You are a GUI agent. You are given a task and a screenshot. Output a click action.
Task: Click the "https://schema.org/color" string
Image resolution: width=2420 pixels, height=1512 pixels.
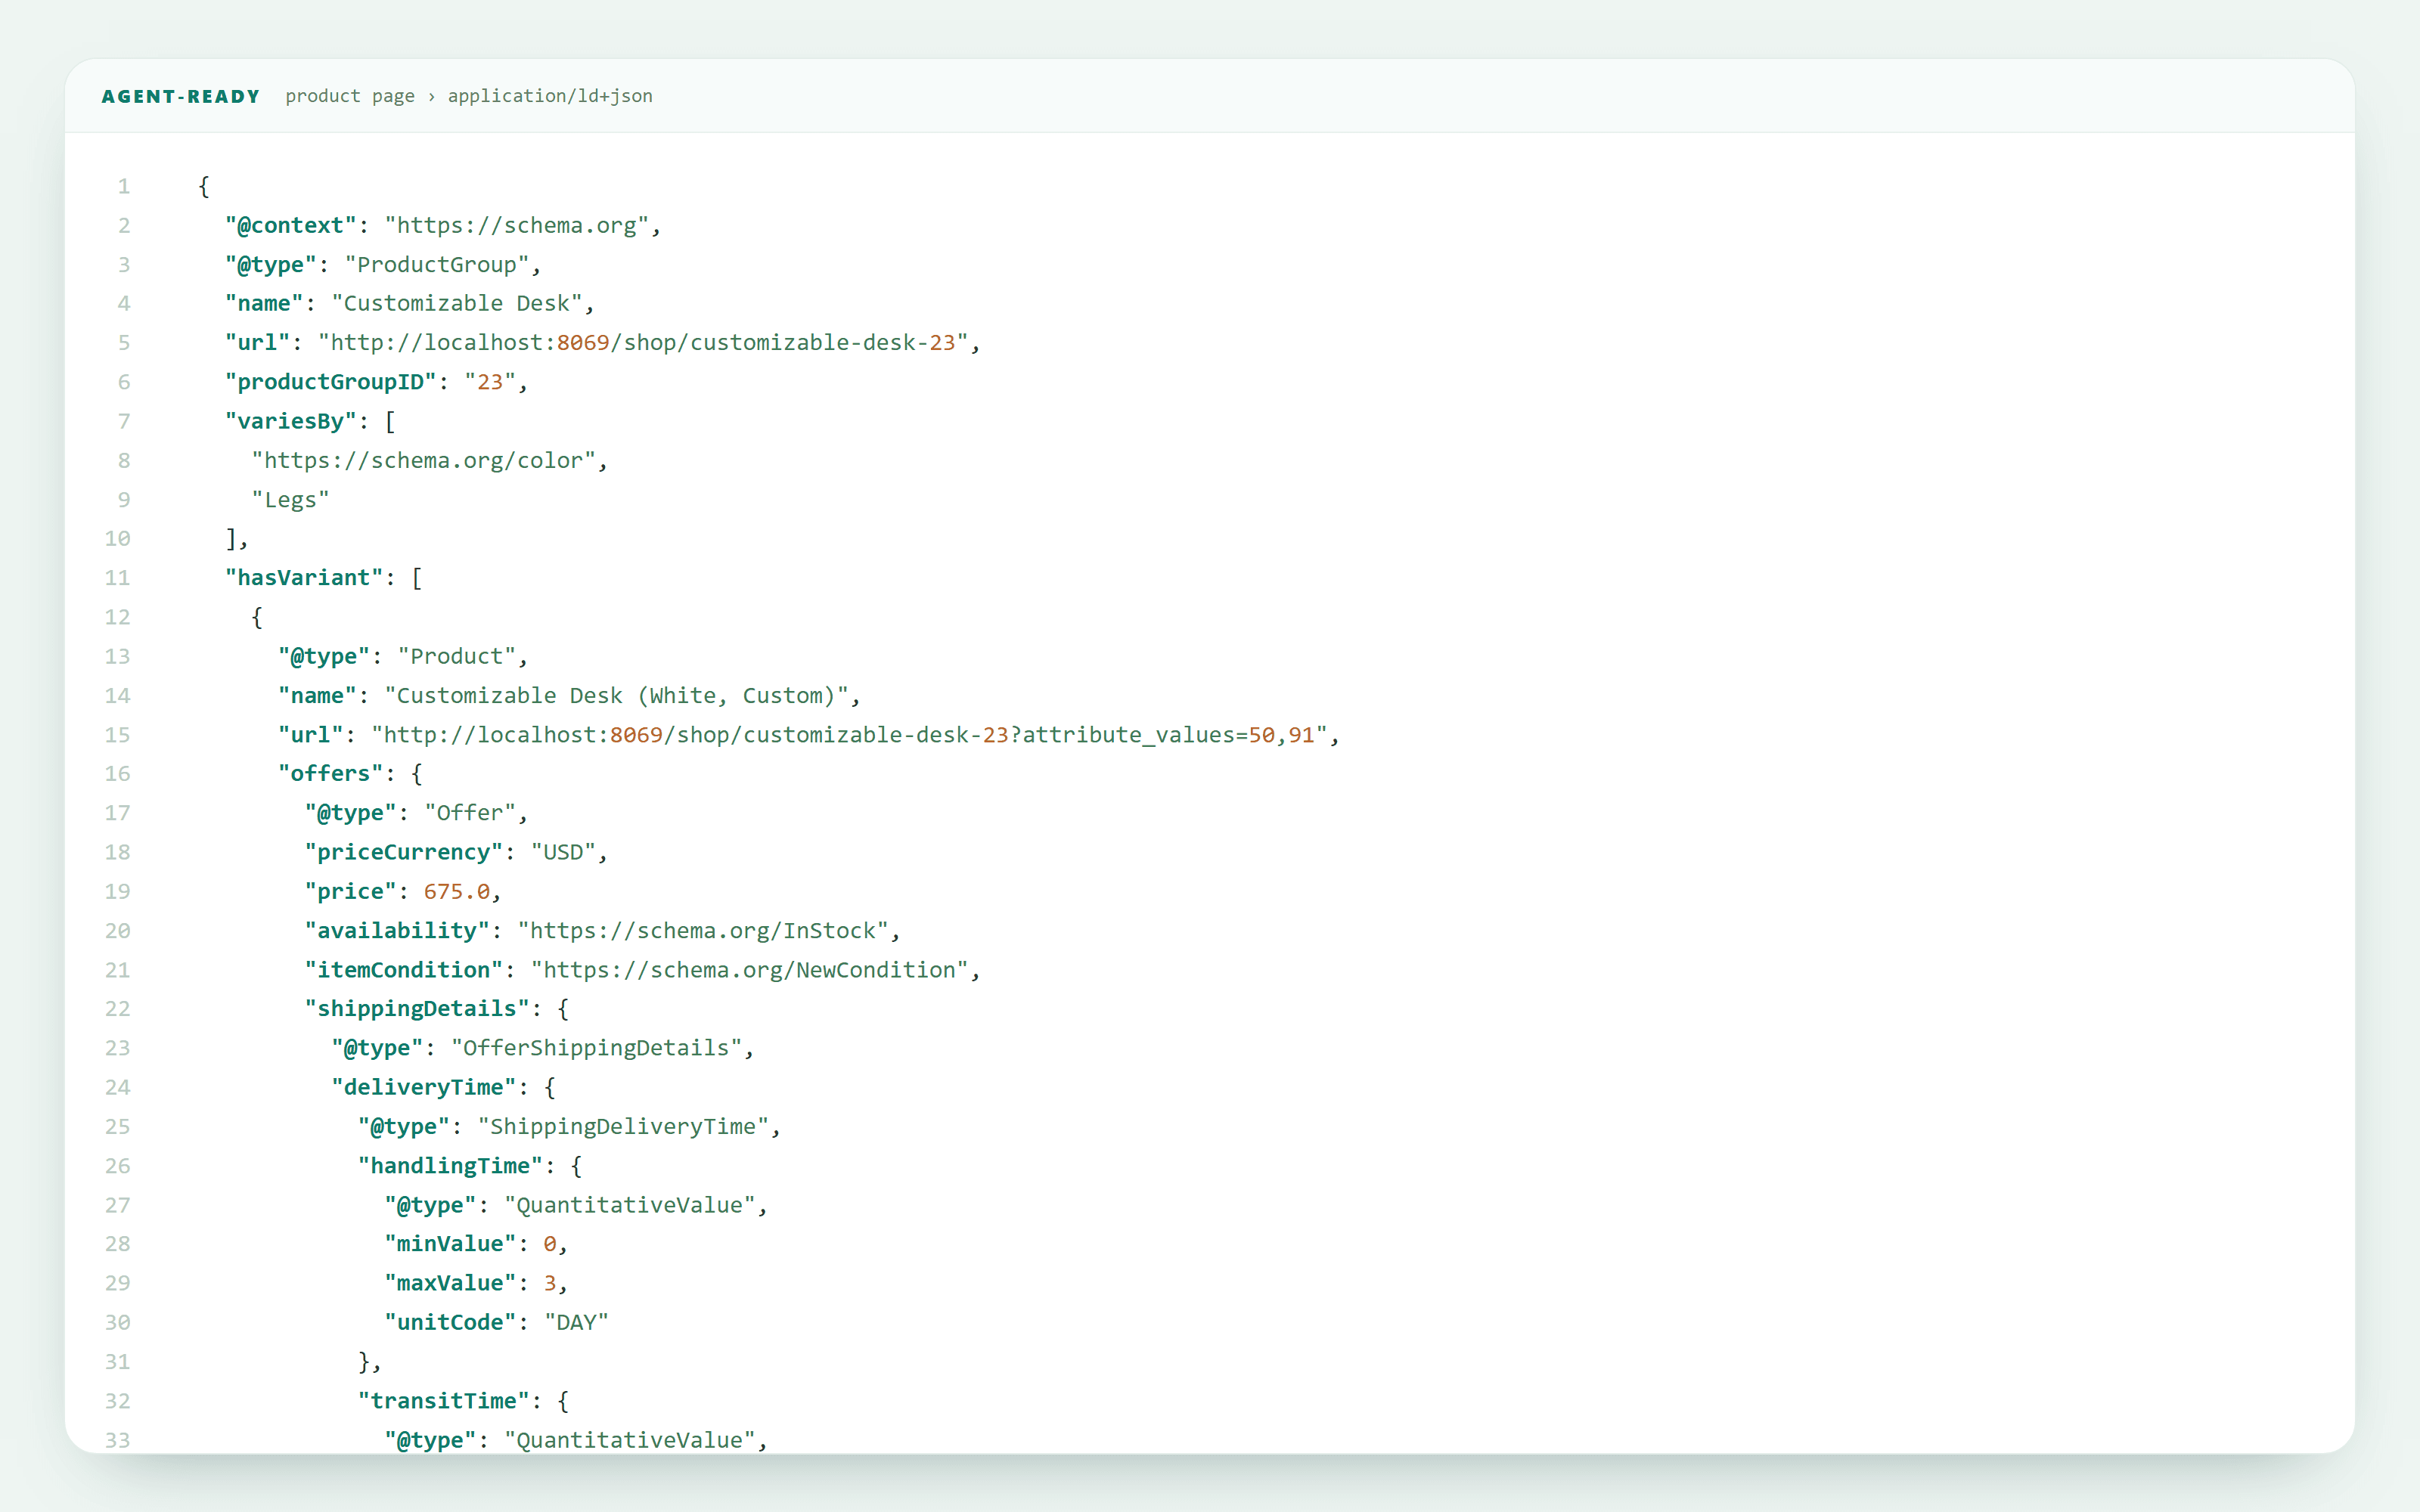click(424, 460)
